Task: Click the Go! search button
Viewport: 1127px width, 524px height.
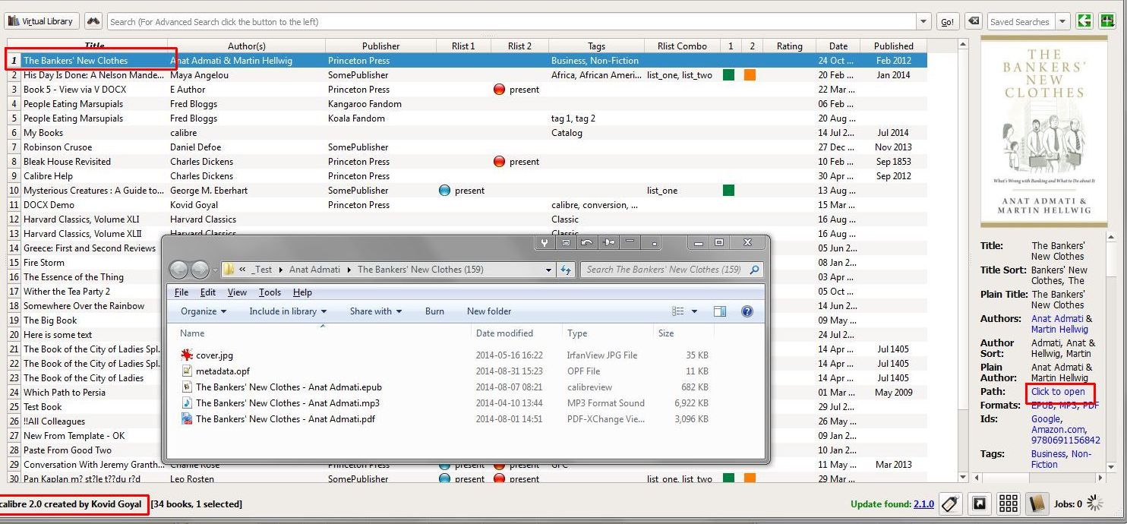Action: [947, 21]
